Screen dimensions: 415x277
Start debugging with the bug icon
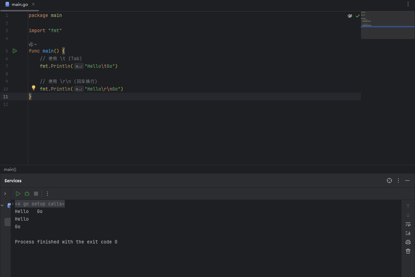(27, 194)
